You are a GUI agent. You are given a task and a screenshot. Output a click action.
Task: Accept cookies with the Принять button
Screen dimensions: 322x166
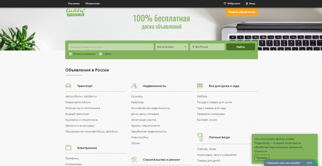[262, 158]
